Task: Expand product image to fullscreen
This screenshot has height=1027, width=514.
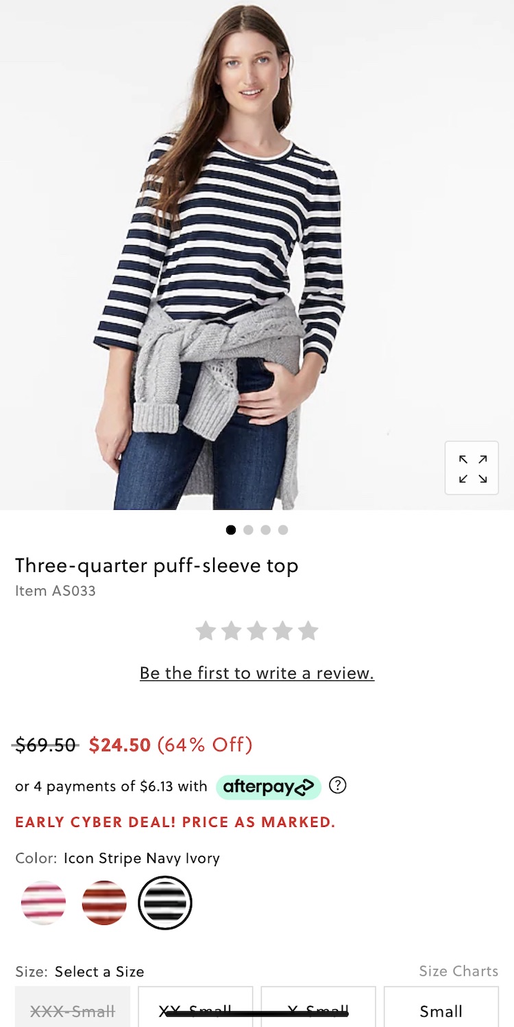Action: point(472,468)
